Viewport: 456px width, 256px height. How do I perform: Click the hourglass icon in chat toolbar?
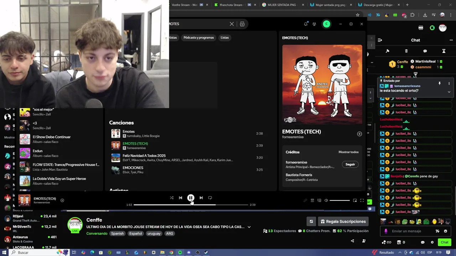pos(444,51)
